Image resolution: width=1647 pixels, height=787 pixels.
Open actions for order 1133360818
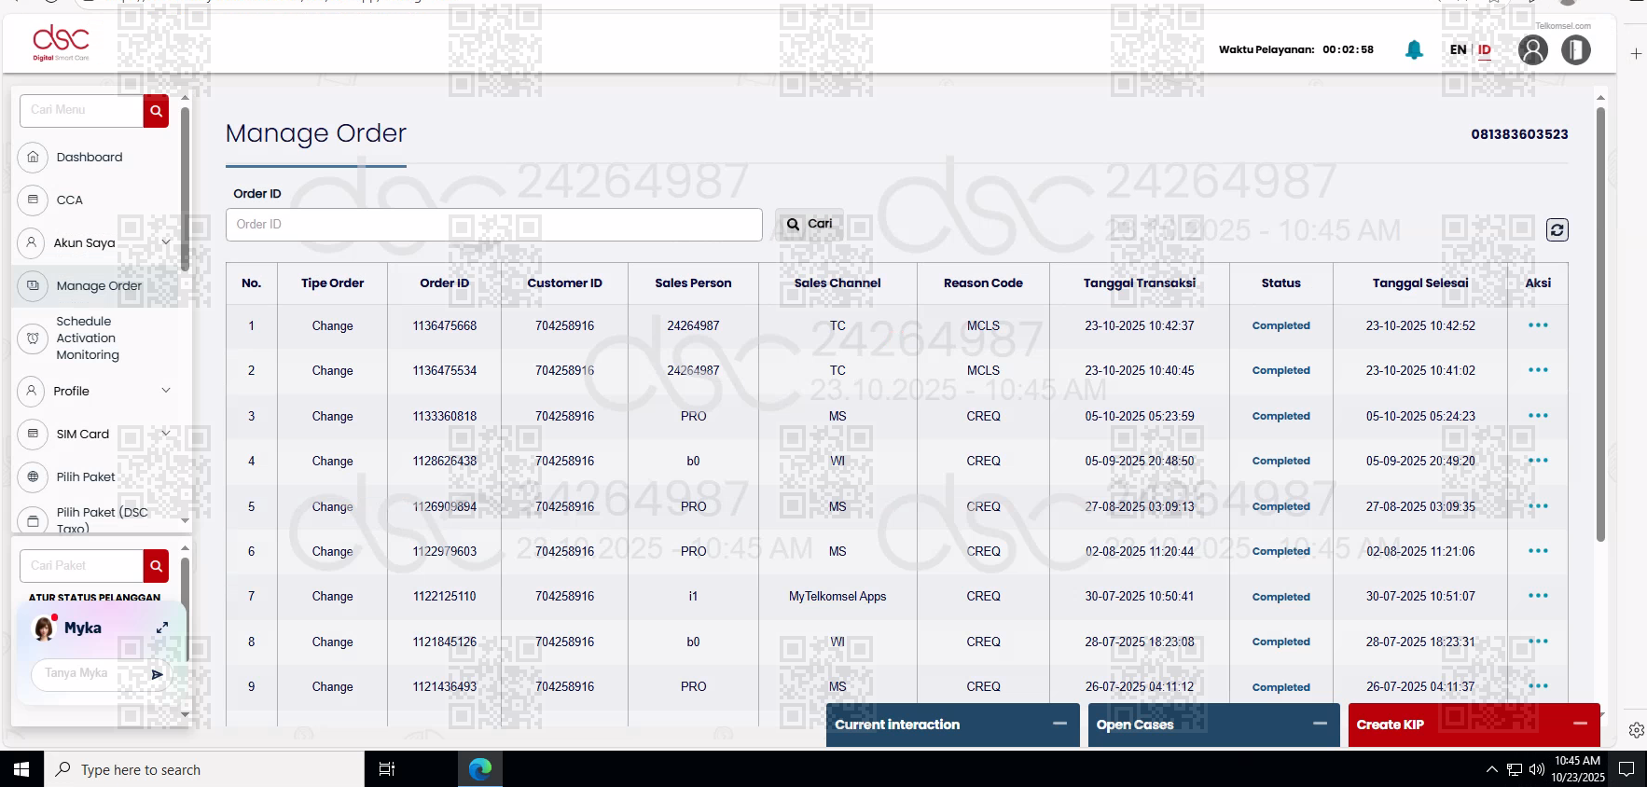(1538, 416)
